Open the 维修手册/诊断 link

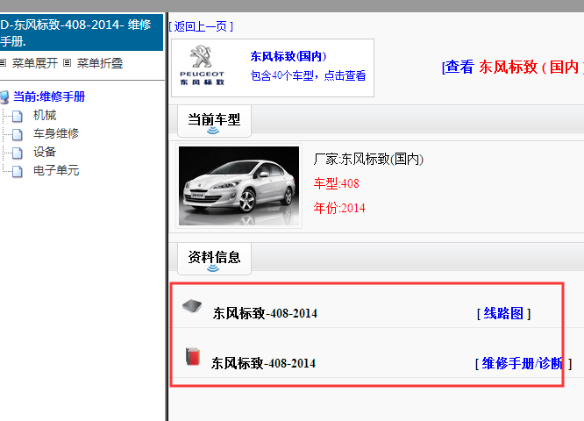(522, 364)
